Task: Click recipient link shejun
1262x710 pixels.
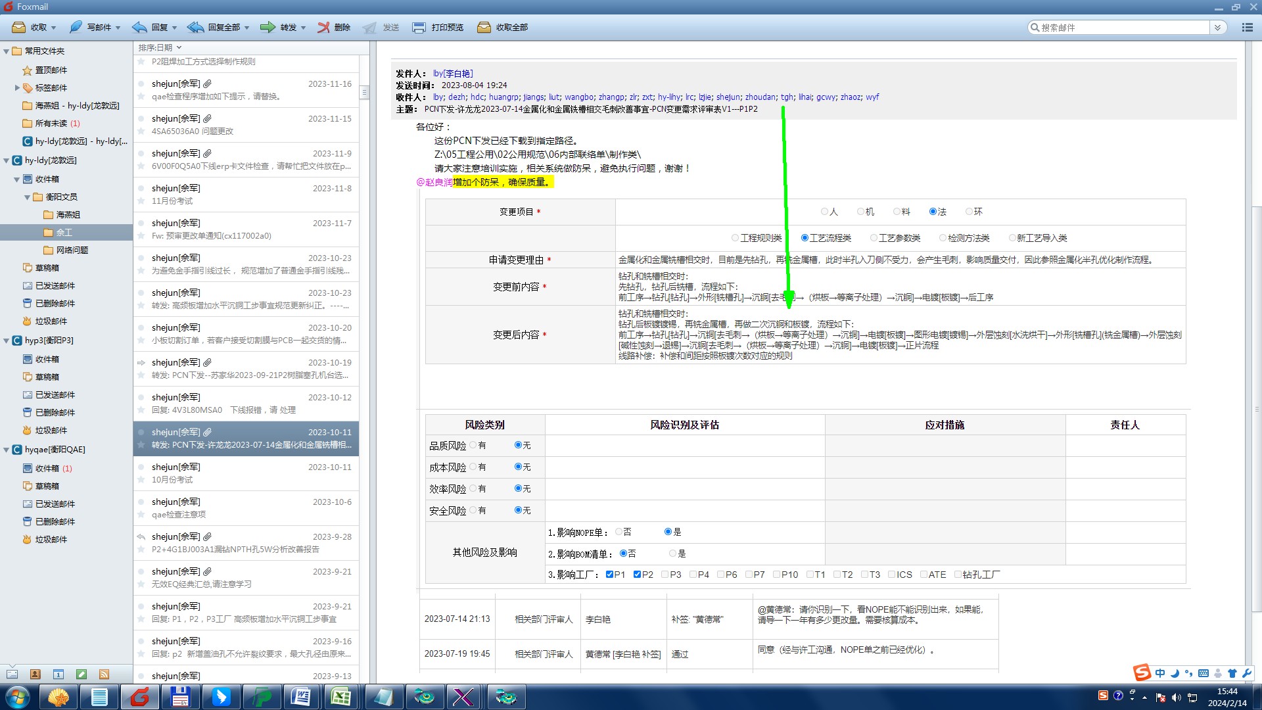Action: [x=728, y=97]
